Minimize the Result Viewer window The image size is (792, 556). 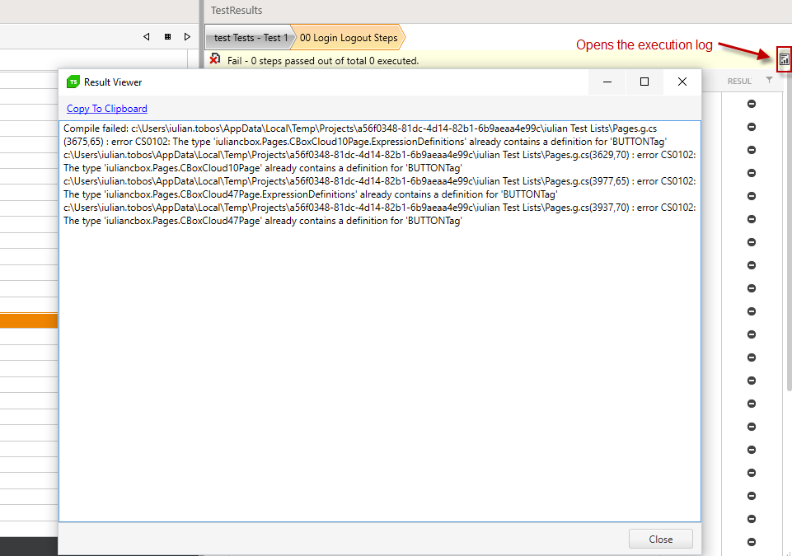click(607, 82)
